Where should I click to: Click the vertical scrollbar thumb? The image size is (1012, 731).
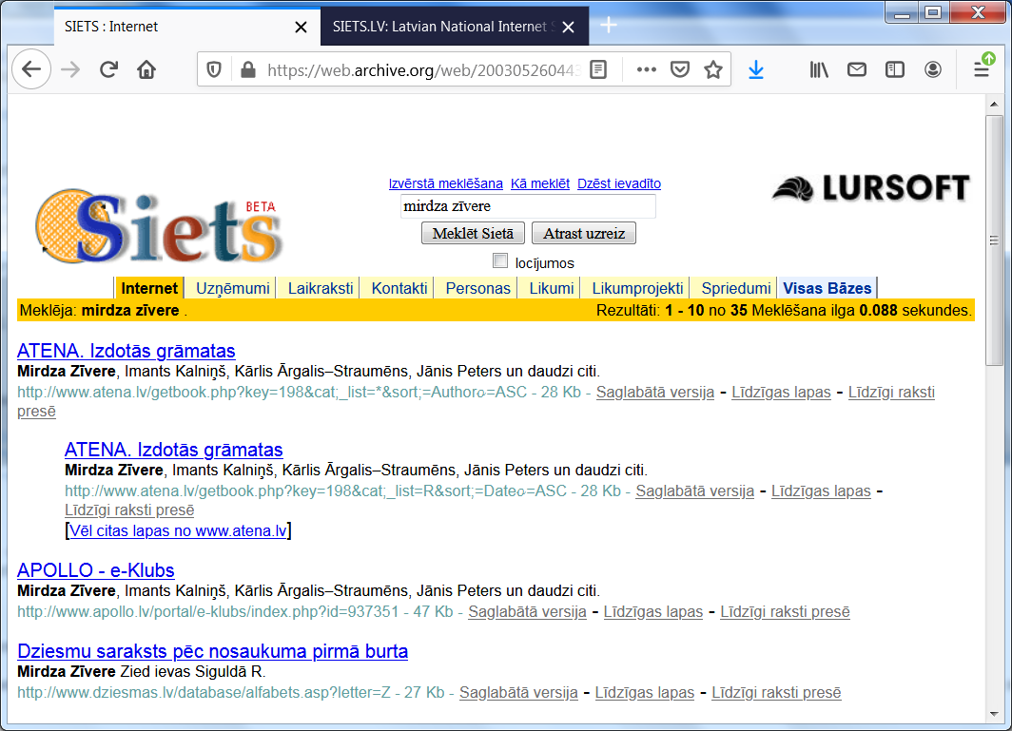[x=994, y=240]
